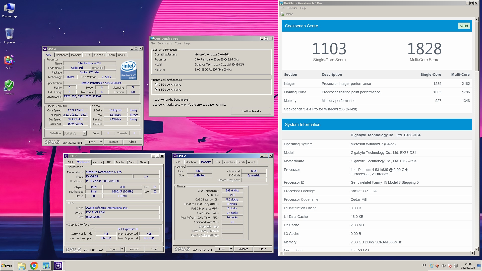The width and height of the screenshot is (482, 271).
Task: Click the Floating Point results row
Action: tap(377, 92)
